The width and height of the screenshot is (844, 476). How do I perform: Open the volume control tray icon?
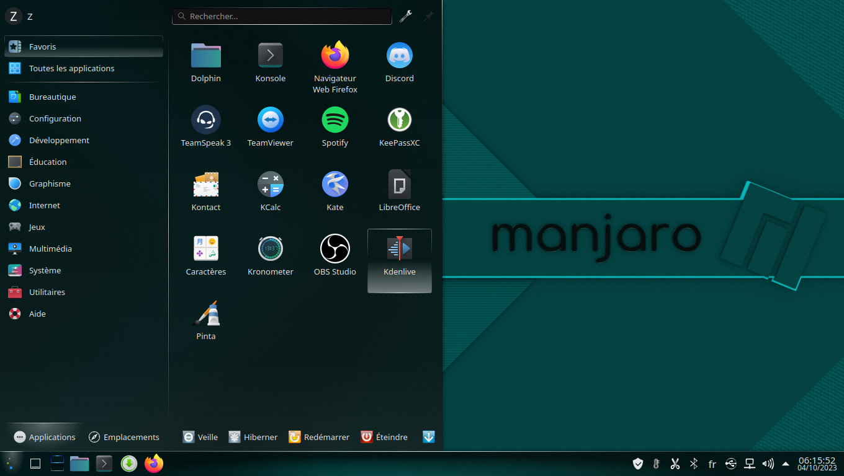tap(768, 464)
